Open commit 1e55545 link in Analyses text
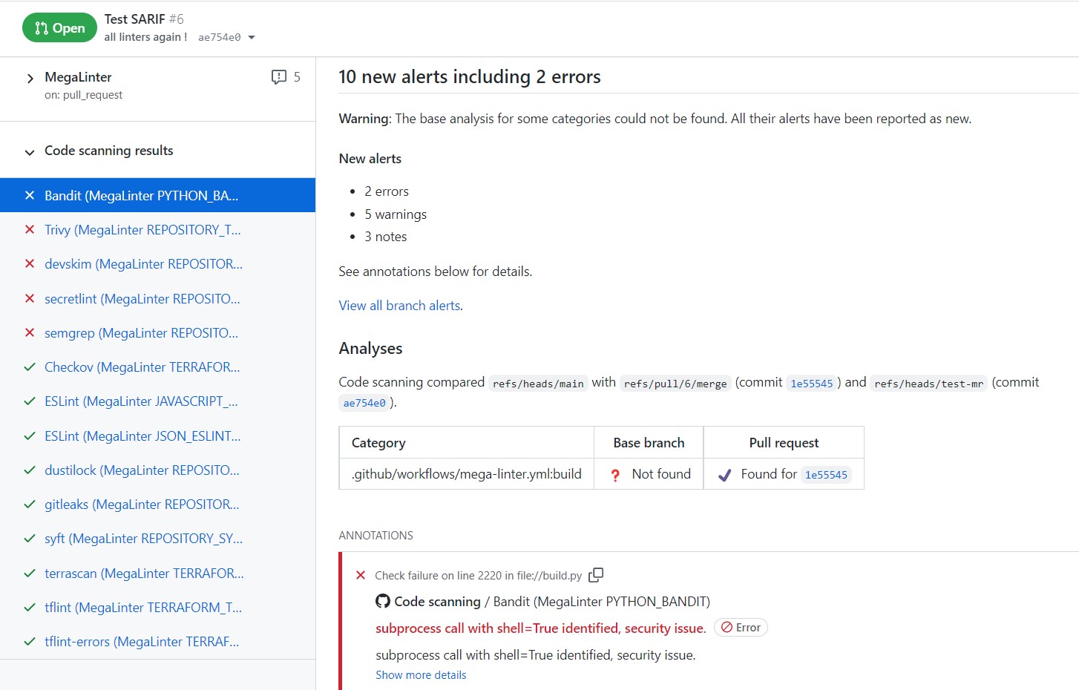 coord(811,384)
